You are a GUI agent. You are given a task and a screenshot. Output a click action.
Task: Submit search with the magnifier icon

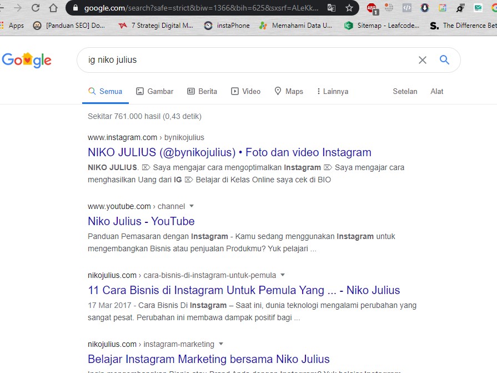(444, 59)
